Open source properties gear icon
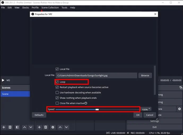183x135 pixels. click(53, 127)
